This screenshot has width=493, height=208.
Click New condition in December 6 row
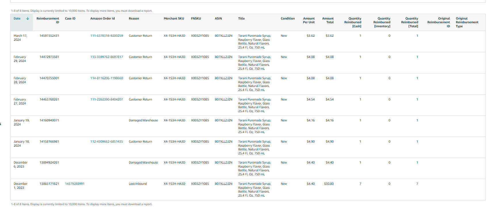click(284, 162)
